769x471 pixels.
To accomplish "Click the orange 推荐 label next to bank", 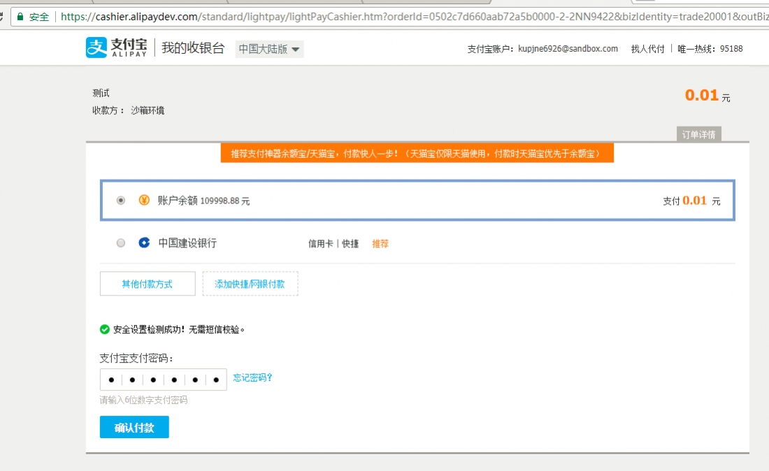I will pyautogui.click(x=380, y=244).
